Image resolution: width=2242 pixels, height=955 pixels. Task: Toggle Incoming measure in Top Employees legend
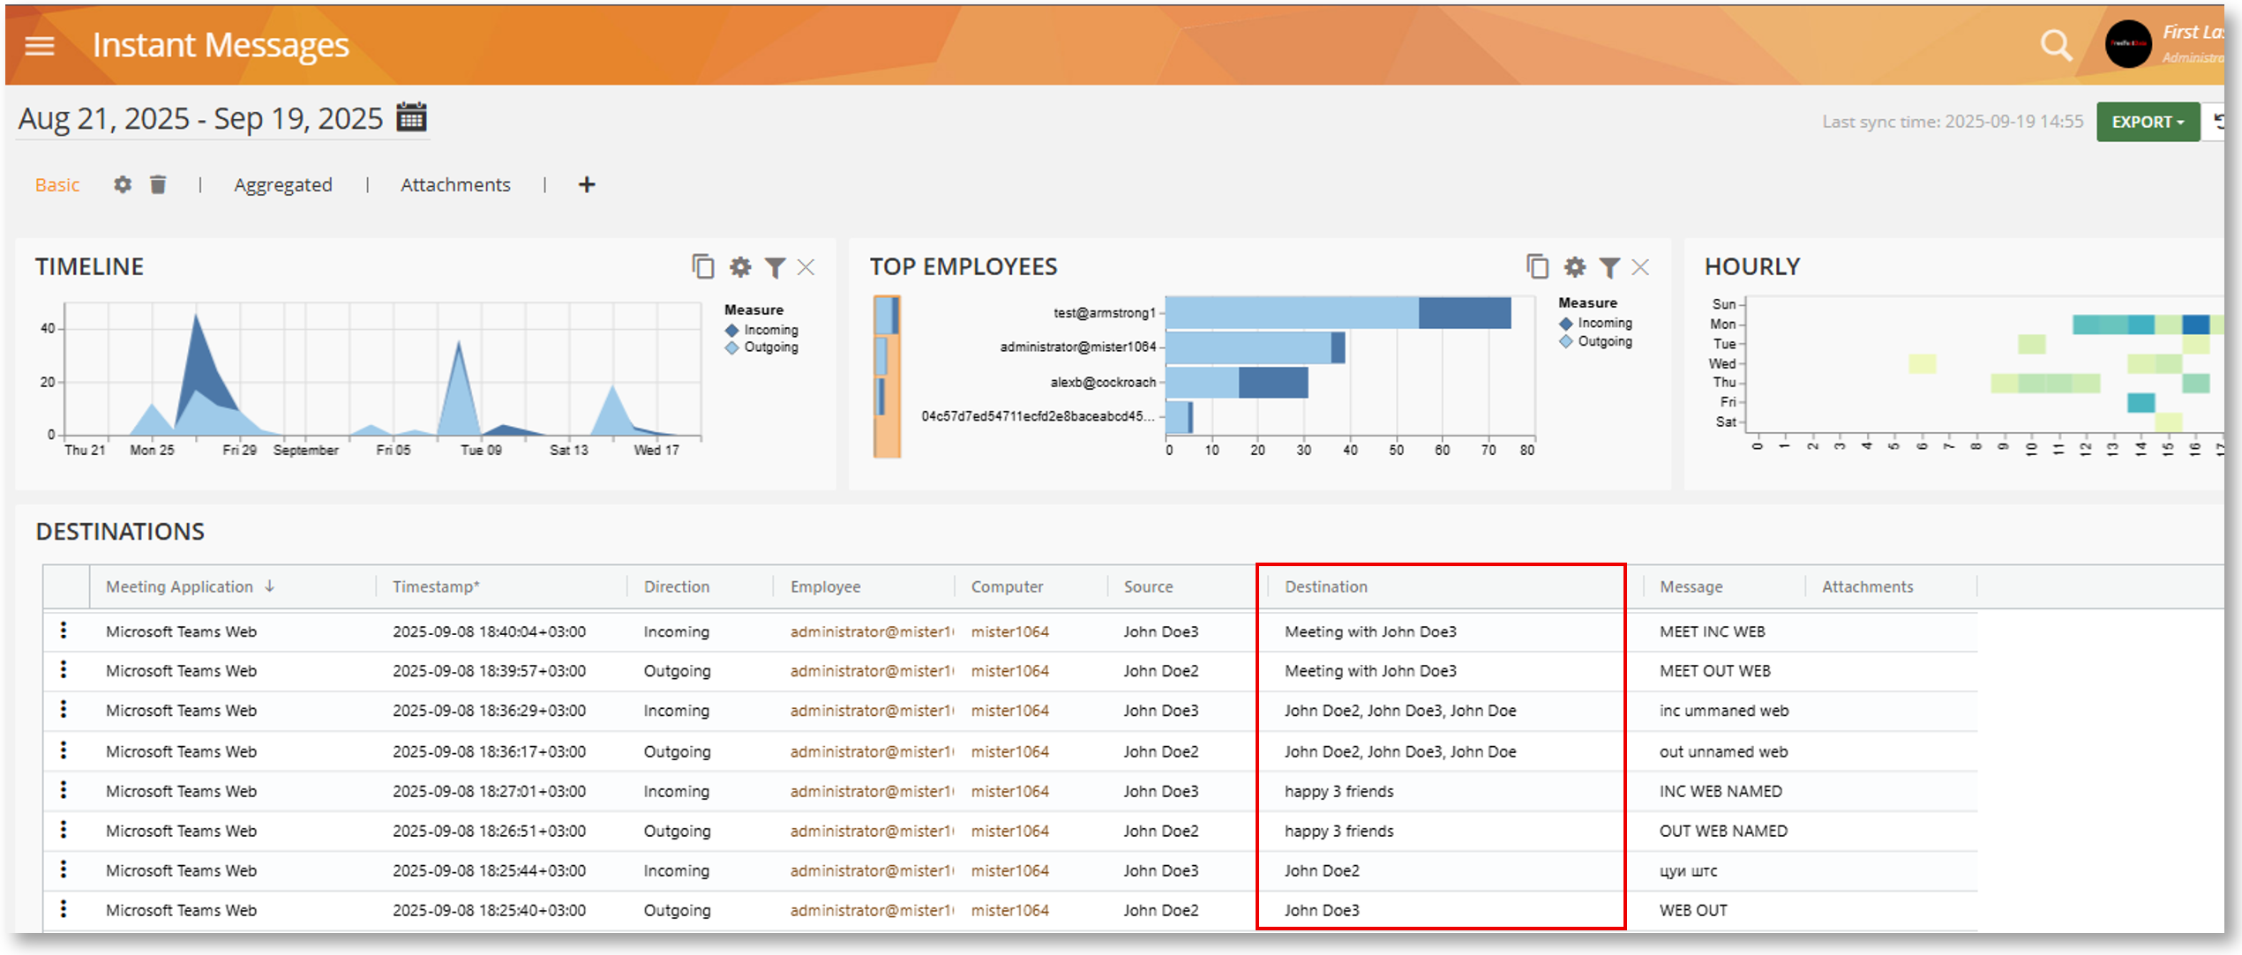coord(1603,324)
